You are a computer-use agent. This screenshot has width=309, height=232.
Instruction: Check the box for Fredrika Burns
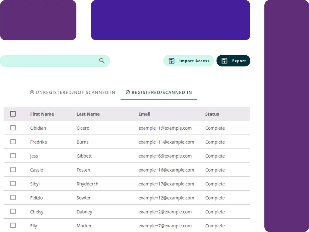point(13,142)
